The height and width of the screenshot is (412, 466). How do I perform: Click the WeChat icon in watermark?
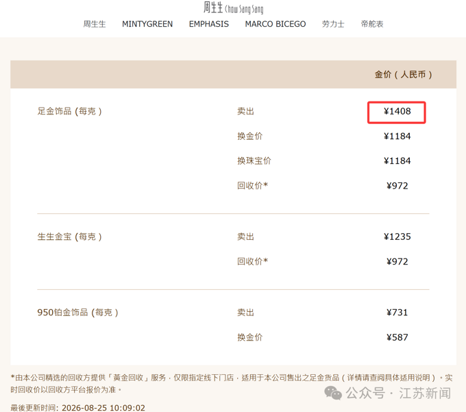tap(333, 393)
